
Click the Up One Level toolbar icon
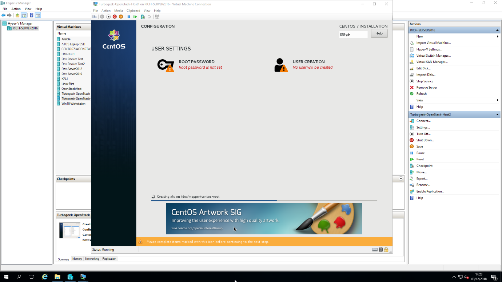coord(17,15)
